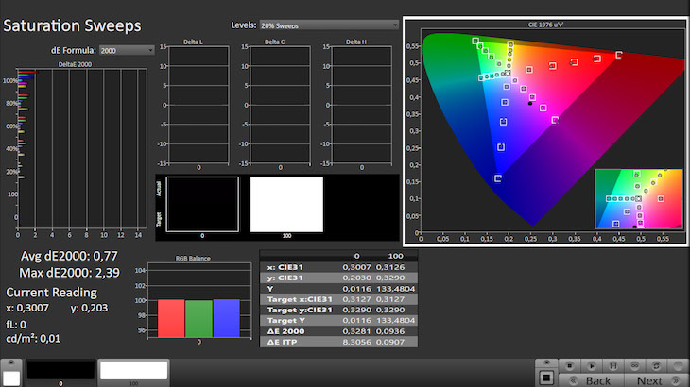Click the 'Target x:CIE31' row label

[300, 299]
